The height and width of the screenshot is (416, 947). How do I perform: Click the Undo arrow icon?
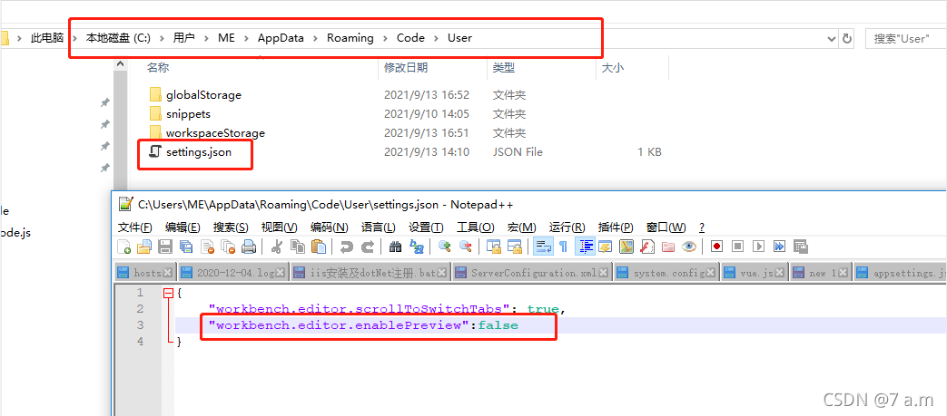point(347,246)
